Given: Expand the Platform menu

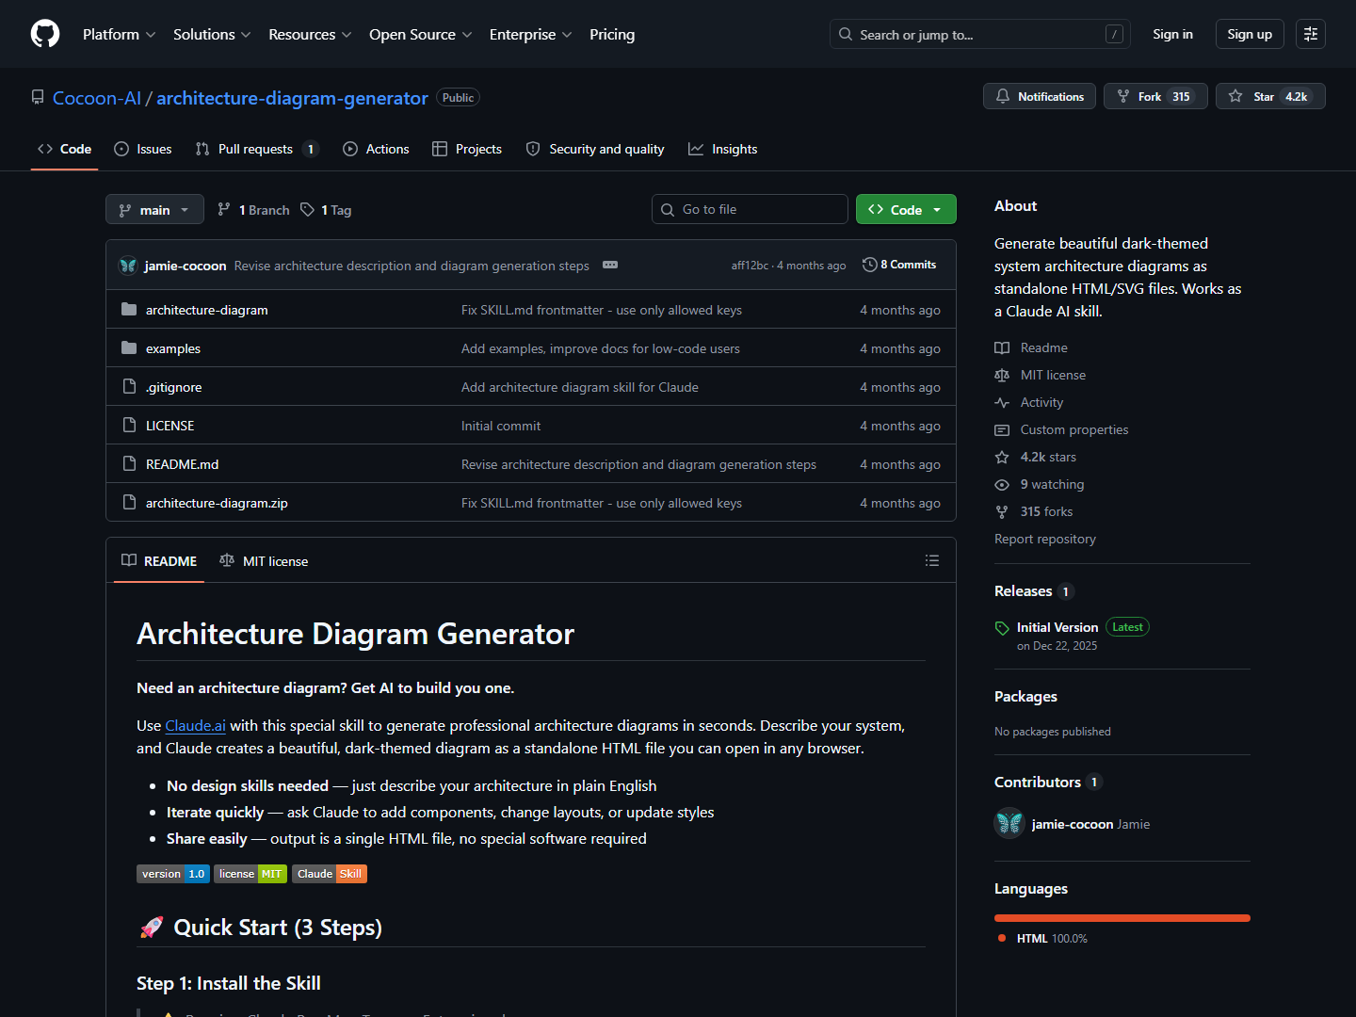Looking at the screenshot, I should tap(120, 34).
